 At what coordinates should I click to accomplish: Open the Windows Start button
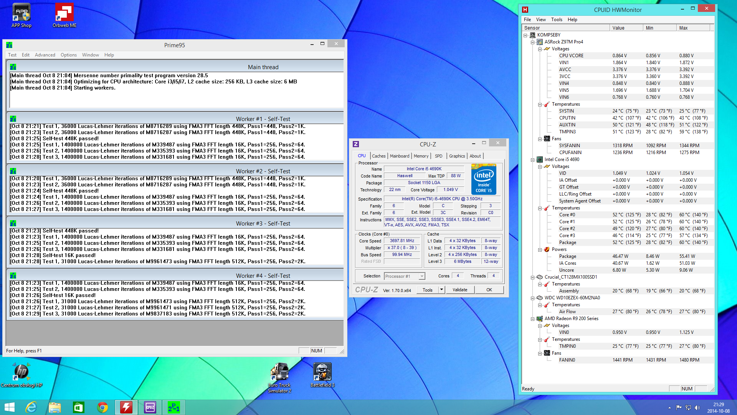[9, 407]
